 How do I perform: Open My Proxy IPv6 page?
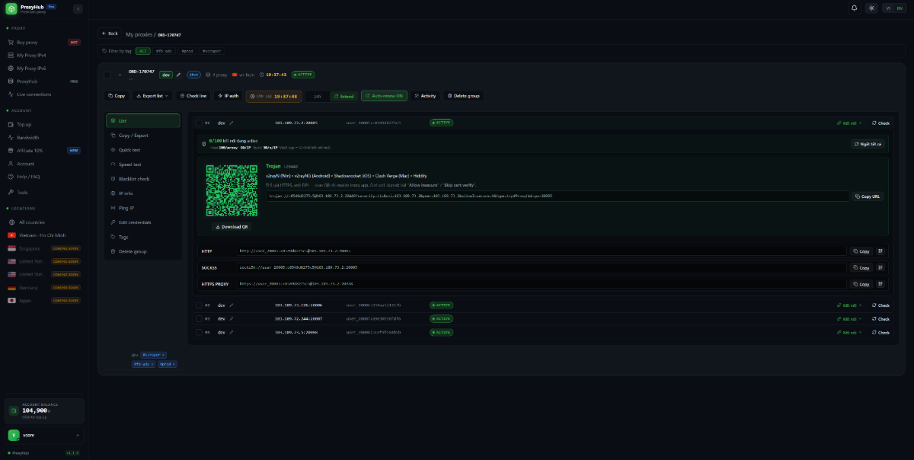43,68
